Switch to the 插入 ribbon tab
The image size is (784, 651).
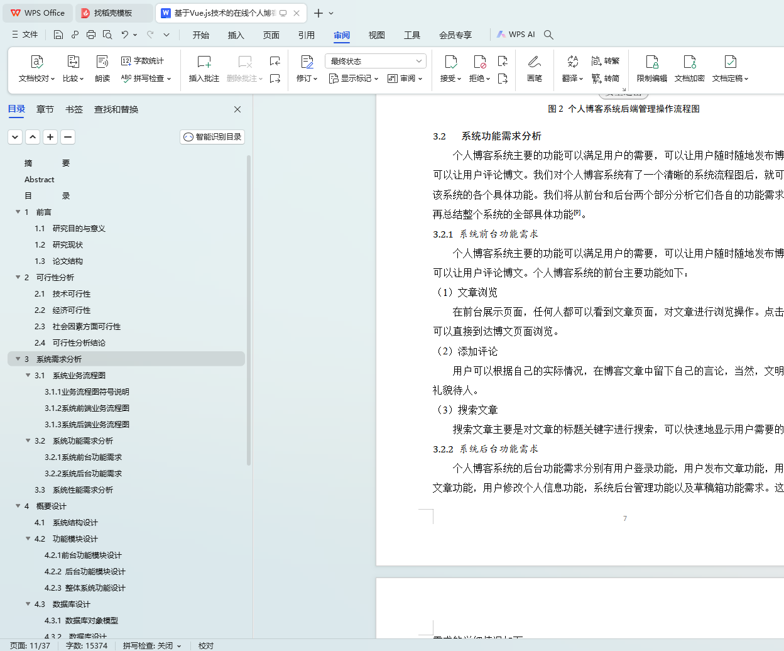point(236,35)
